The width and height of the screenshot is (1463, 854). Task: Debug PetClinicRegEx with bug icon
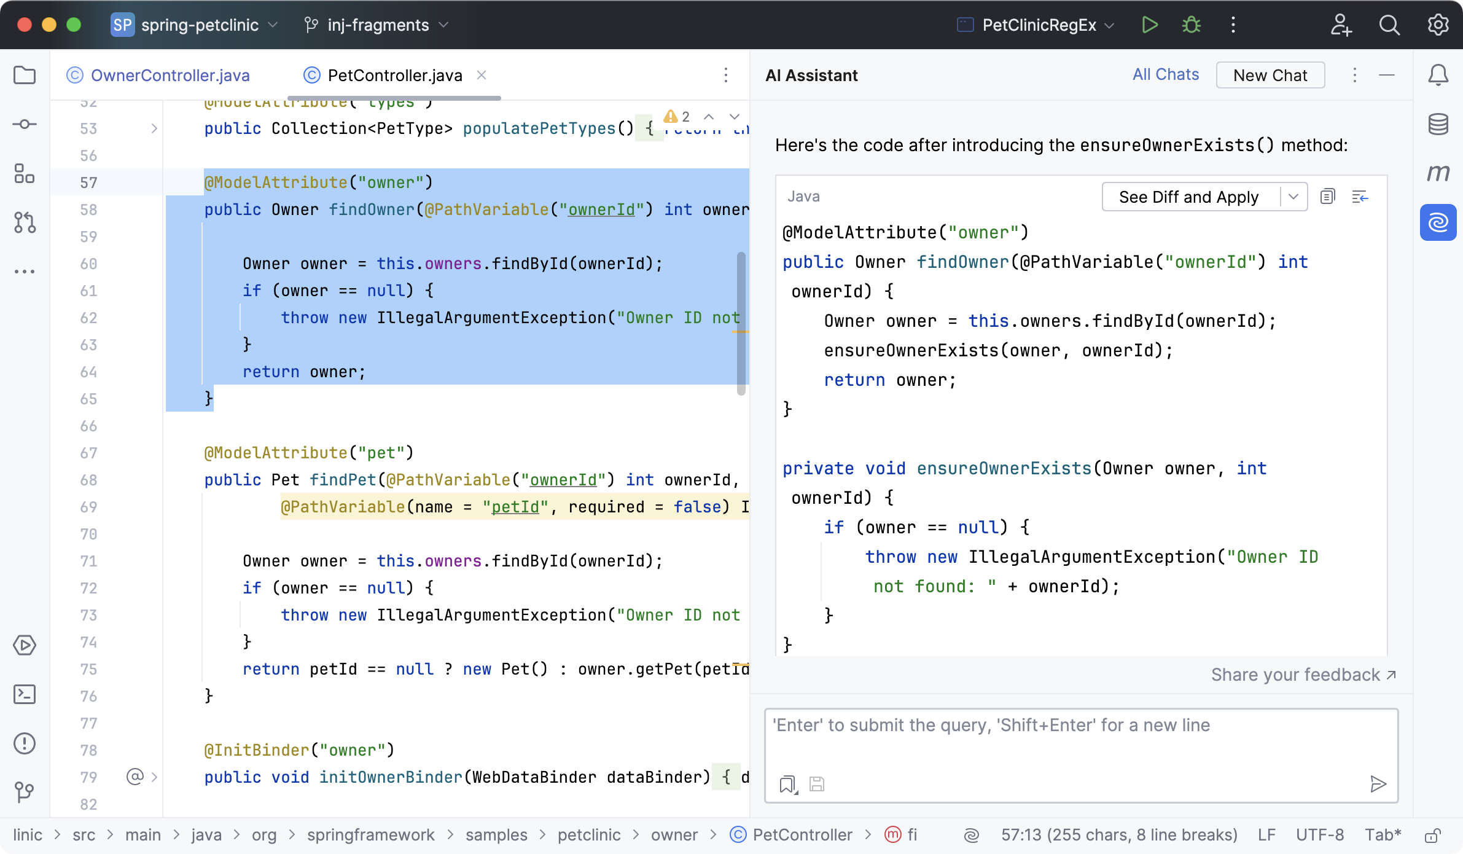(1192, 25)
